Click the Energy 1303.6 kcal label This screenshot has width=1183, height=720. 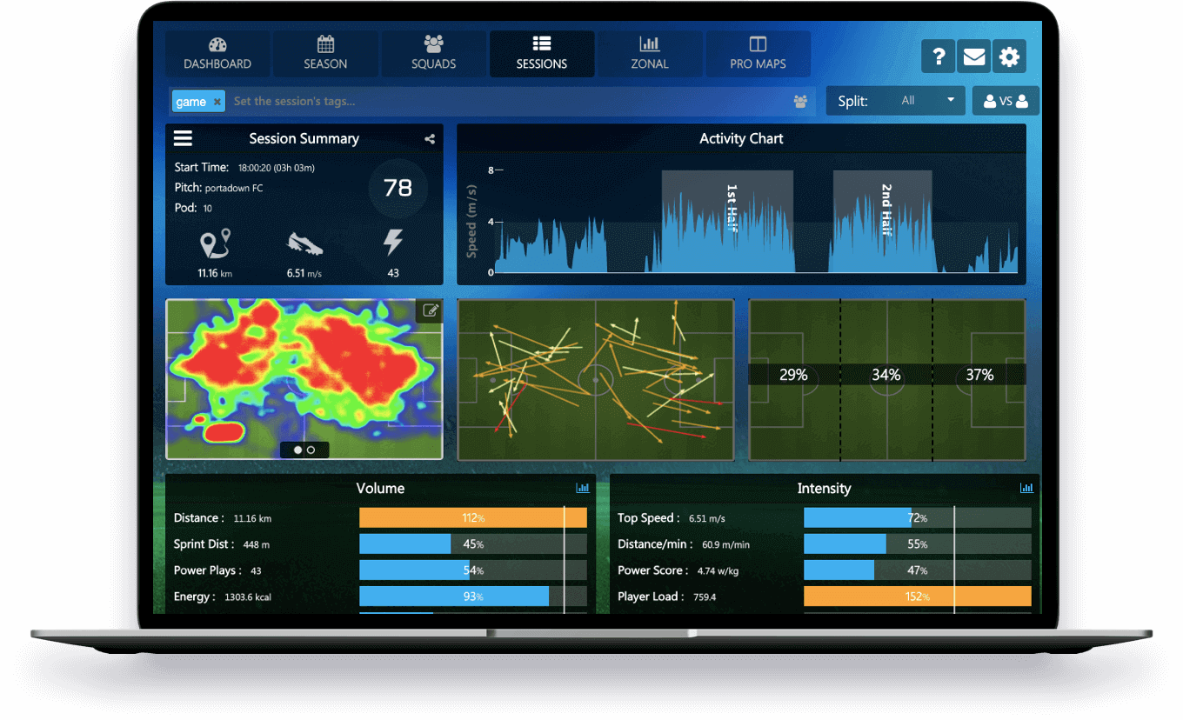point(221,597)
